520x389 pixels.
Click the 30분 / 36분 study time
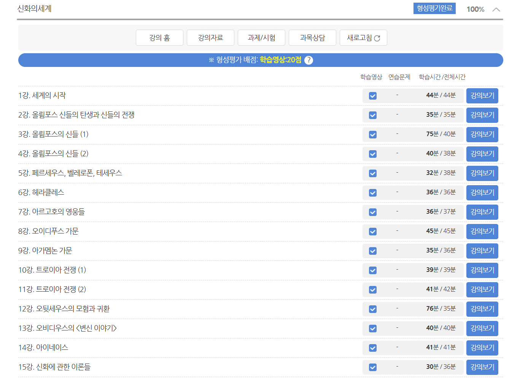(441, 367)
